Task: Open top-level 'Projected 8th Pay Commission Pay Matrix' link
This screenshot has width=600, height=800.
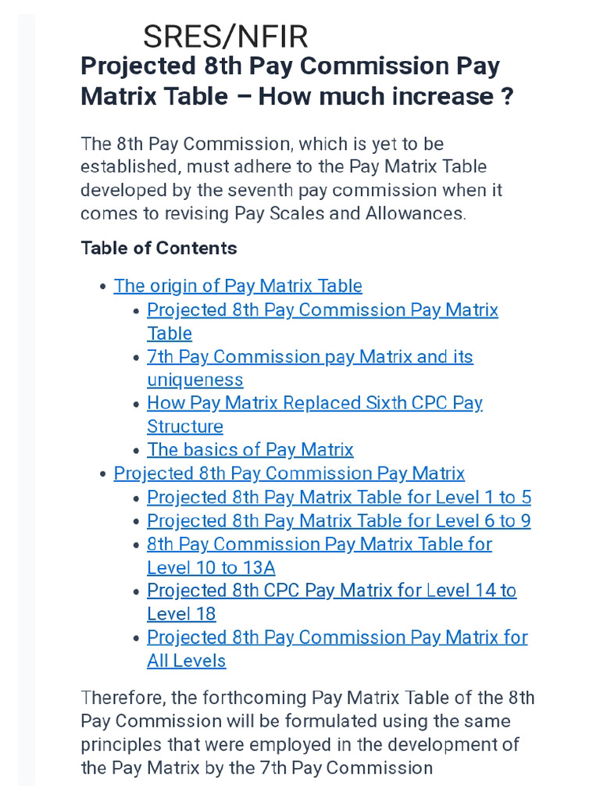Action: [x=289, y=473]
